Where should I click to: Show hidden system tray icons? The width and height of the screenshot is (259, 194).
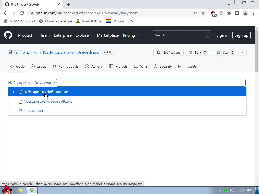(219, 190)
